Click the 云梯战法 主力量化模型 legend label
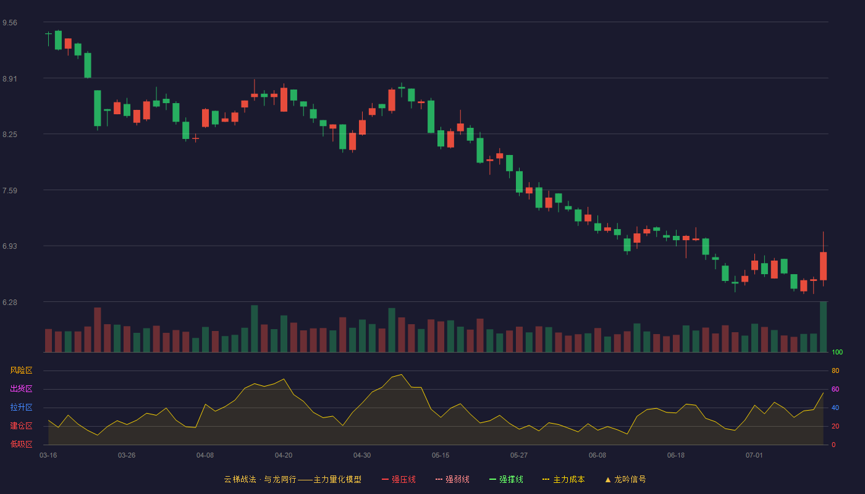Screen dimensions: 865x494 click(x=292, y=479)
